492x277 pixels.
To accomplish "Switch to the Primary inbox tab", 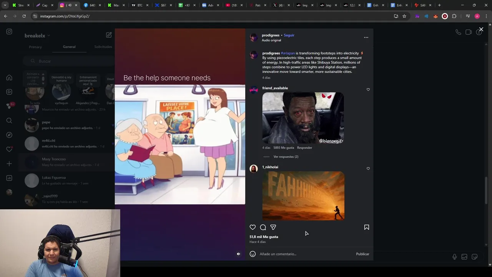I will [x=35, y=47].
